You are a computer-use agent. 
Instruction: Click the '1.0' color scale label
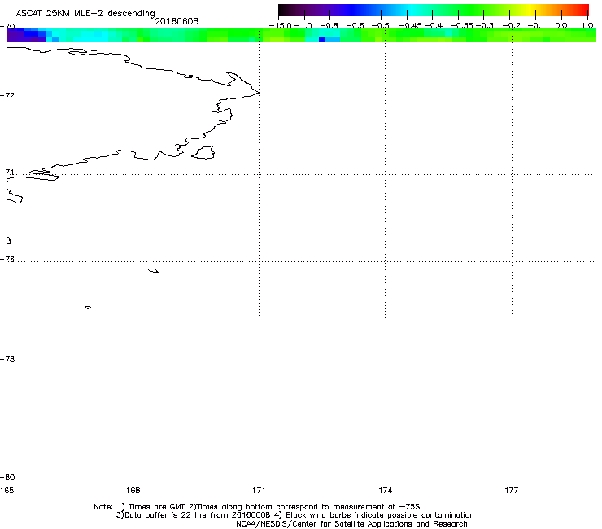pos(587,26)
